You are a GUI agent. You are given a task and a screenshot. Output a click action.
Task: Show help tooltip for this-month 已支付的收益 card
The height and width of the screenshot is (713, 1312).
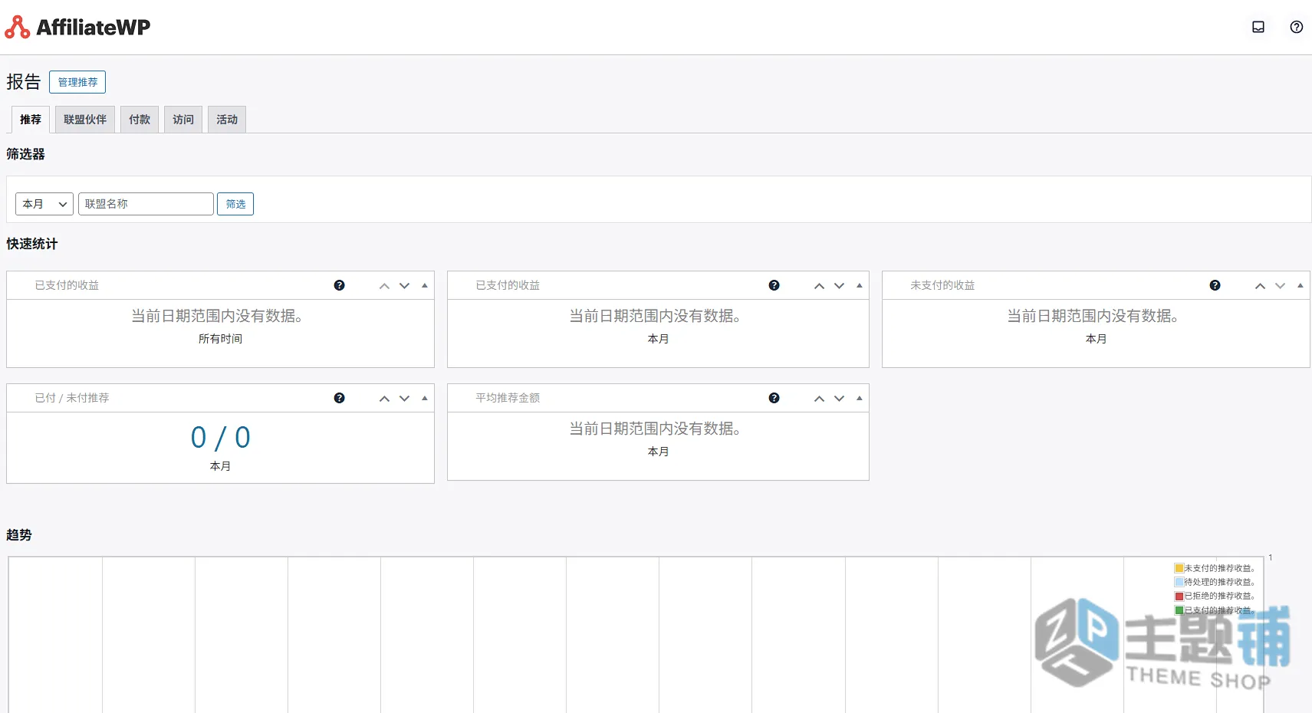[774, 285]
